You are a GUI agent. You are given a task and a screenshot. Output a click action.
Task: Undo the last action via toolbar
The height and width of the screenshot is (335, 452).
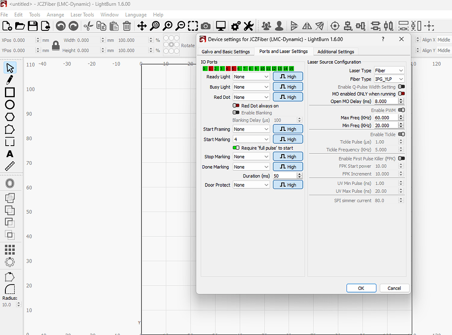coord(62,25)
